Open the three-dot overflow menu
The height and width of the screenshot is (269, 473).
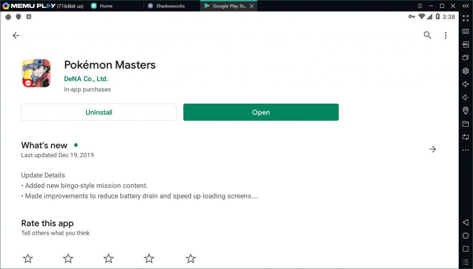point(445,35)
